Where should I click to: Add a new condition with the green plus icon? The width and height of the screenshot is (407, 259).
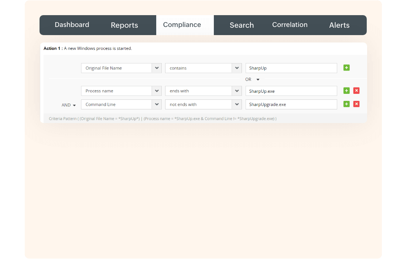[x=346, y=68]
